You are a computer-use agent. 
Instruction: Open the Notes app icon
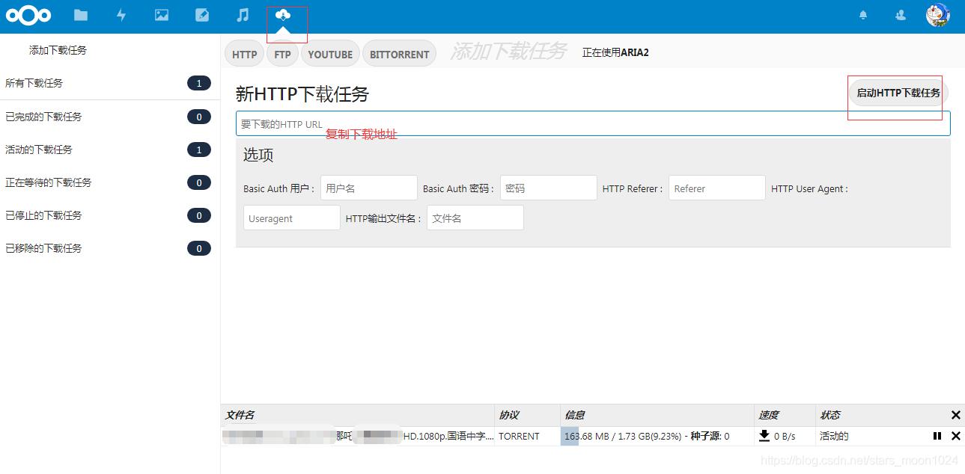201,15
